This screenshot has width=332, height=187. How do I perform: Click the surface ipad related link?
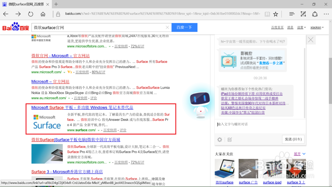[x=272, y=182]
